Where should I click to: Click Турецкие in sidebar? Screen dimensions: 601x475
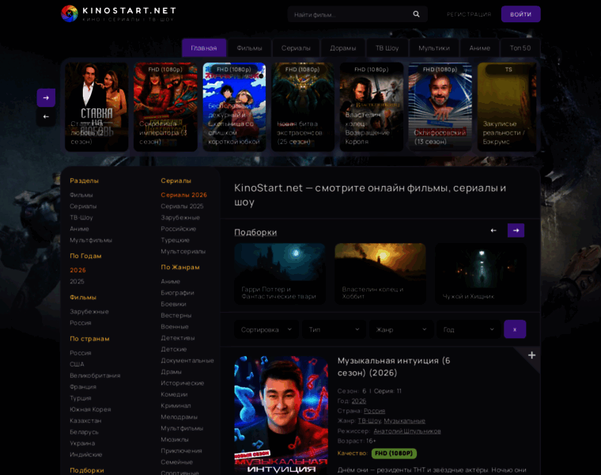point(176,240)
